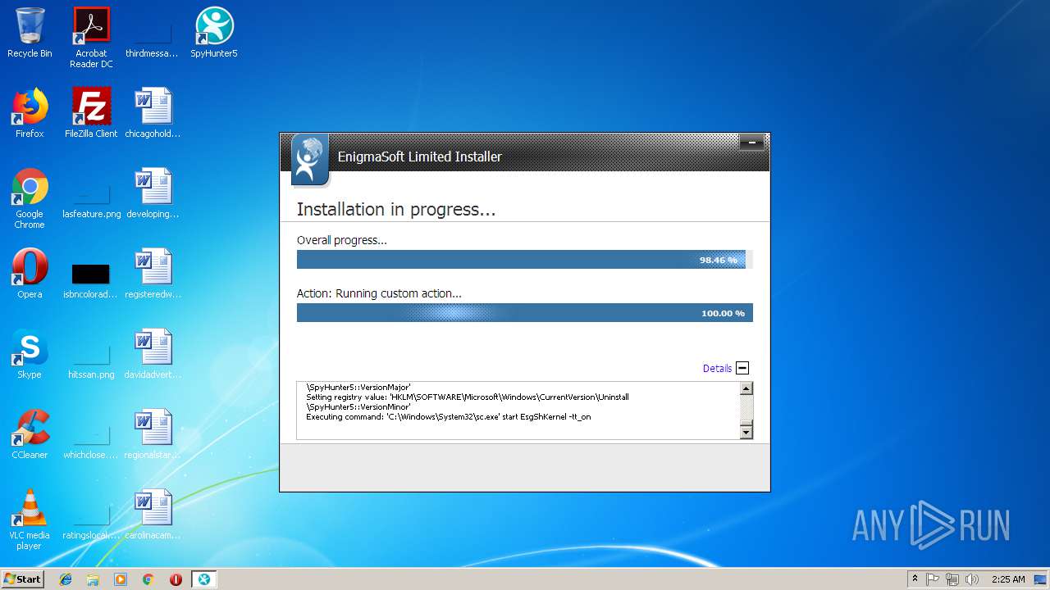Click the Overall progress bar

point(525,260)
